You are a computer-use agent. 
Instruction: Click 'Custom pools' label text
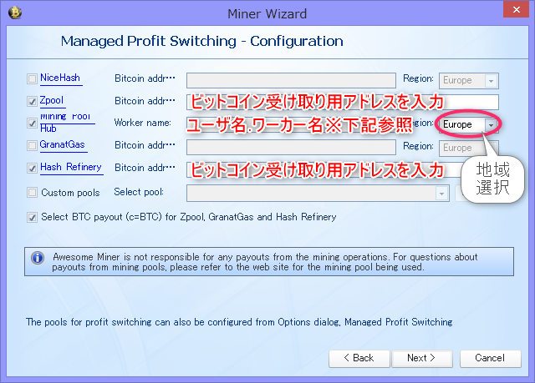click(70, 193)
